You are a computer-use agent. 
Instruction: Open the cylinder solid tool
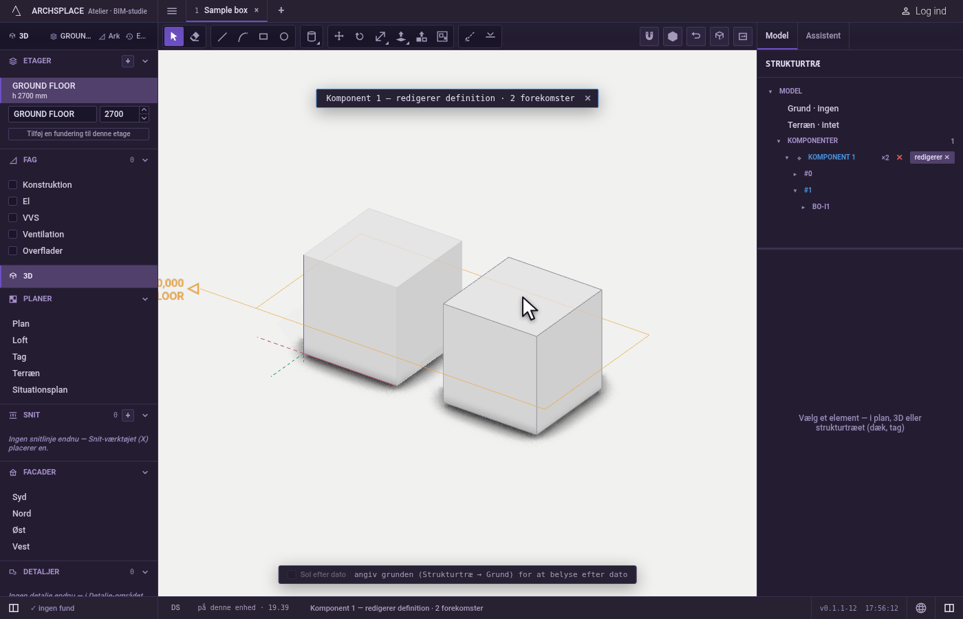312,36
